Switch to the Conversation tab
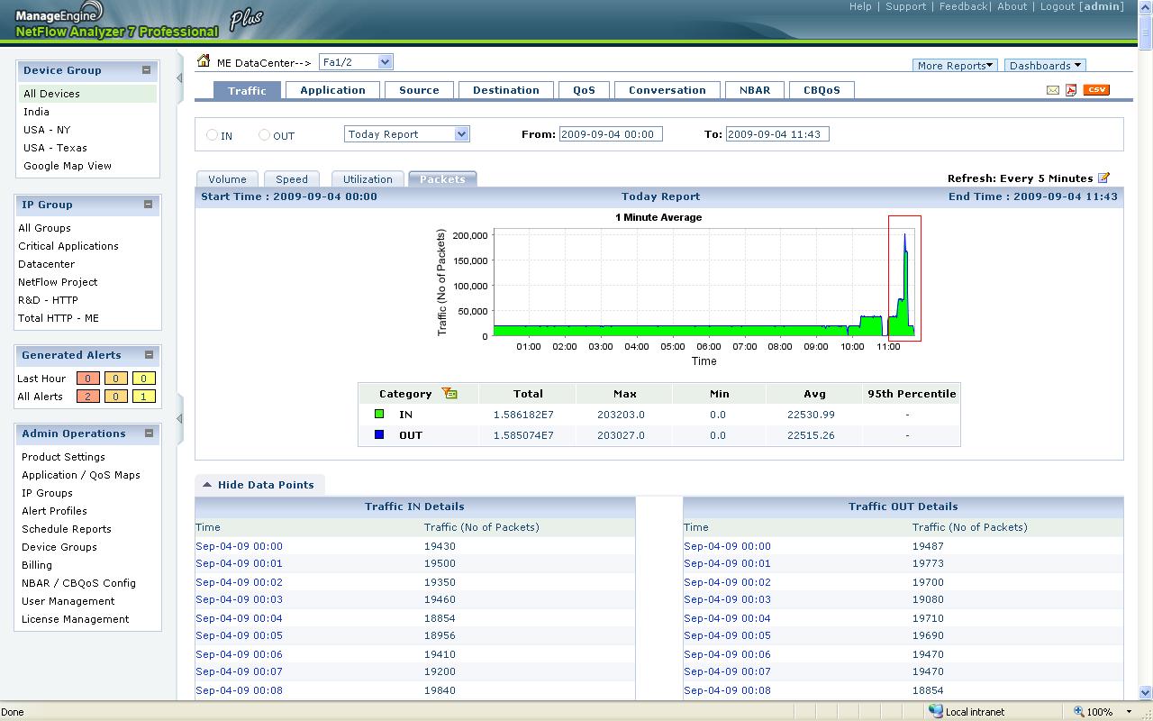Image resolution: width=1153 pixels, height=721 pixels. (667, 90)
